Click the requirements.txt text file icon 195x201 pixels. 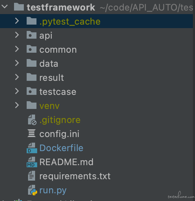click(x=32, y=176)
